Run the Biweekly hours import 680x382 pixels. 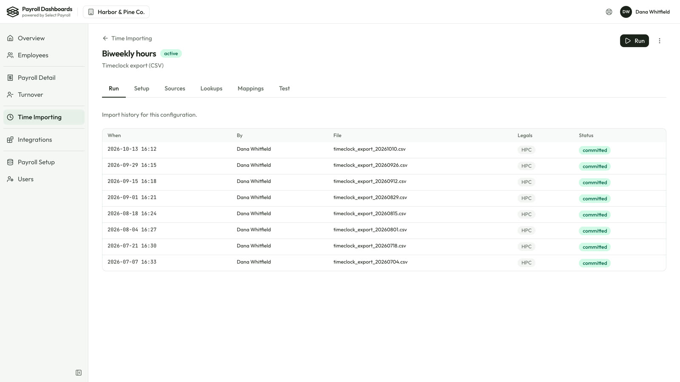(x=634, y=41)
